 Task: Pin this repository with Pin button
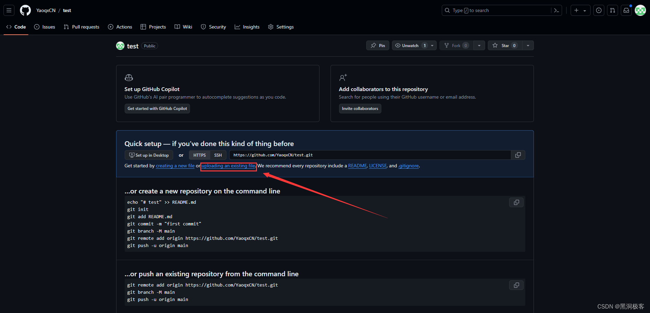[378, 45]
